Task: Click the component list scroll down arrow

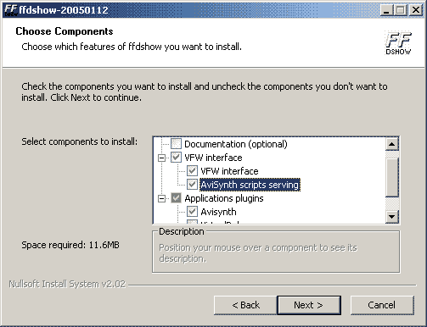Action: click(392, 217)
